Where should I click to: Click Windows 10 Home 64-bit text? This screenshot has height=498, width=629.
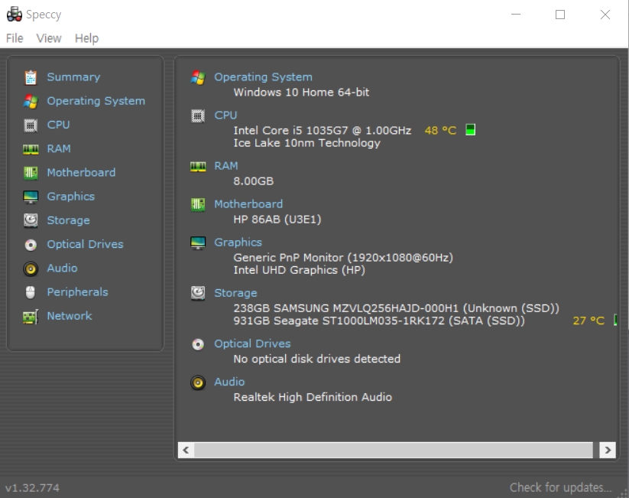tap(301, 93)
